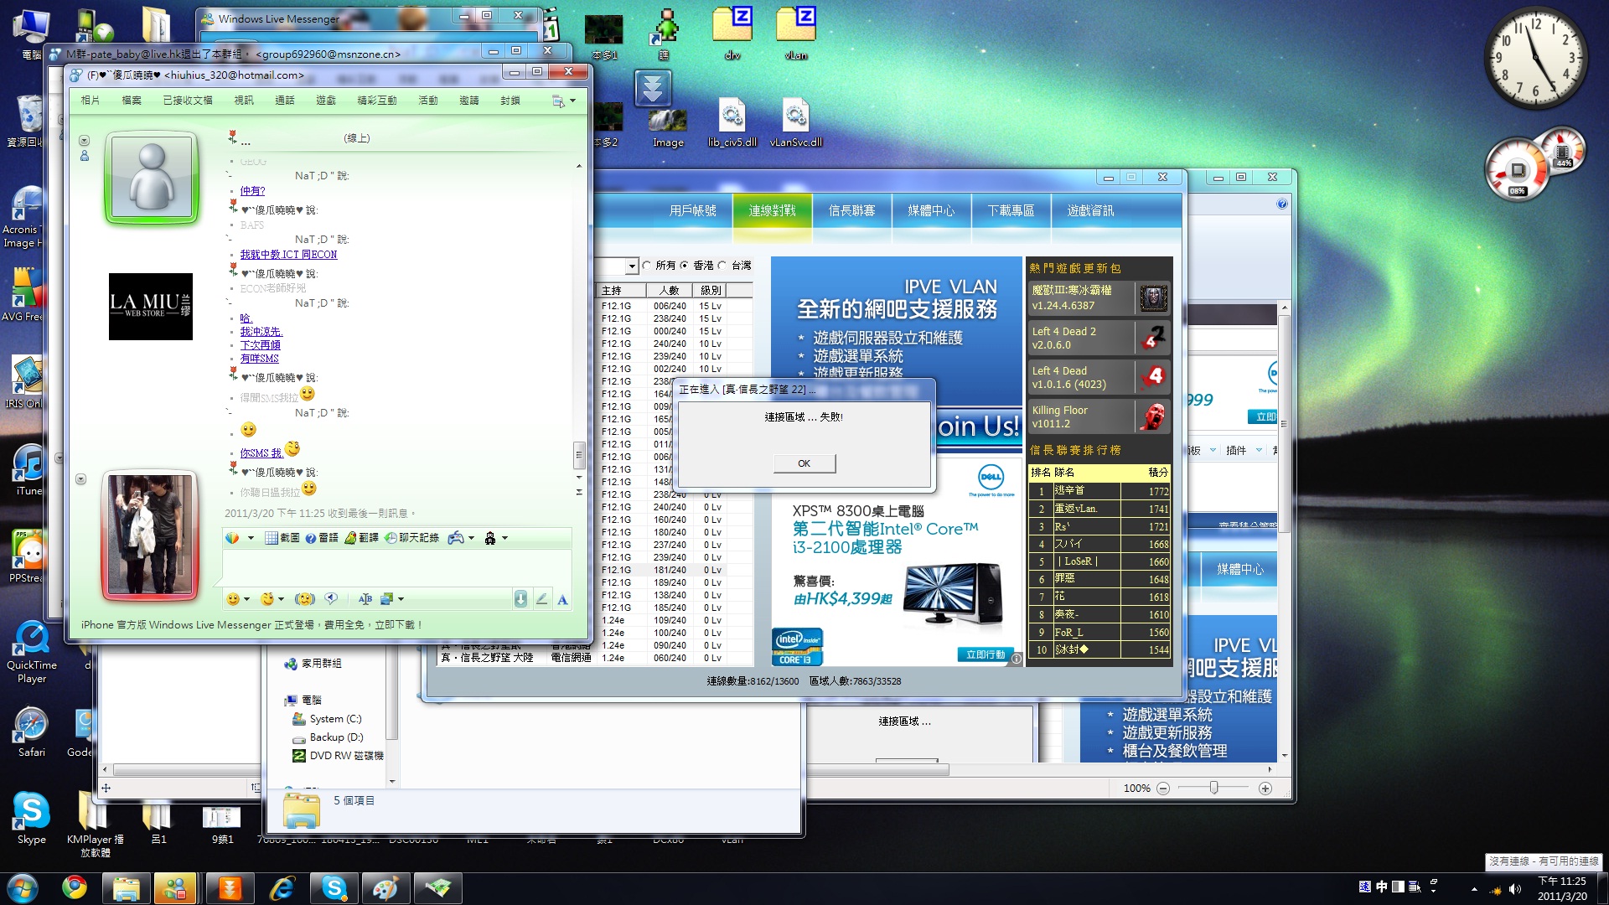Select the 所有 region radio button

click(x=647, y=266)
